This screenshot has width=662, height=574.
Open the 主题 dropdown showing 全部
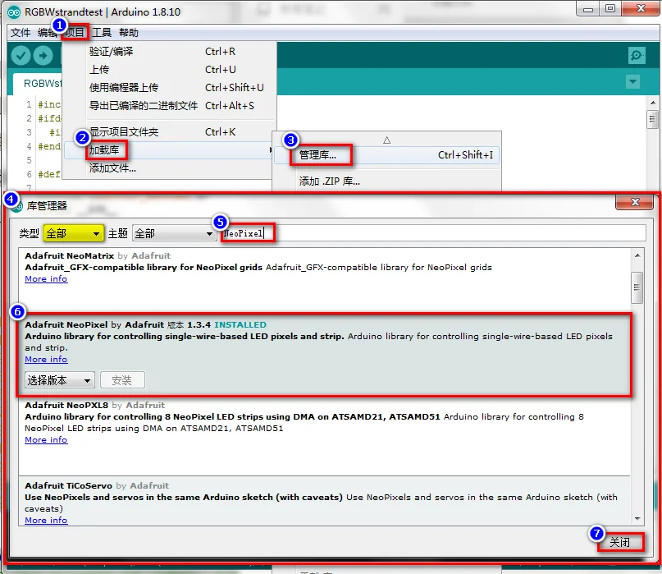pos(174,233)
